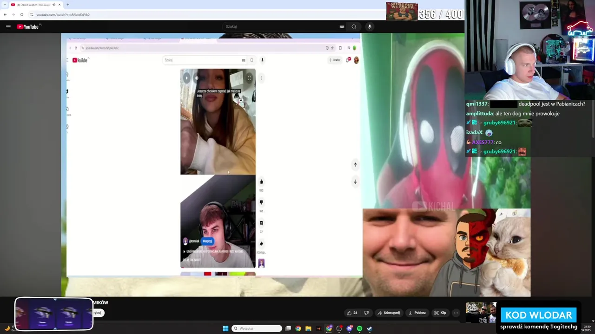This screenshot has width=595, height=334.
Task: Click the down arrow in the recorded Shorts player
Action: [355, 181]
